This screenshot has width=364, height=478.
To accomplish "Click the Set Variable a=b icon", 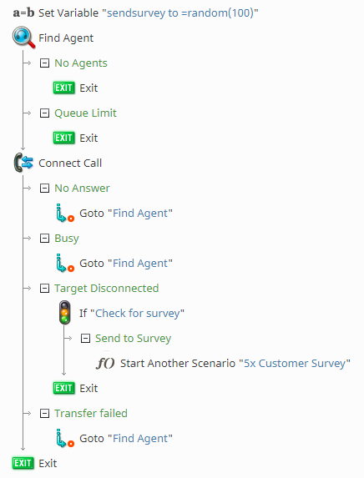I will click(23, 13).
